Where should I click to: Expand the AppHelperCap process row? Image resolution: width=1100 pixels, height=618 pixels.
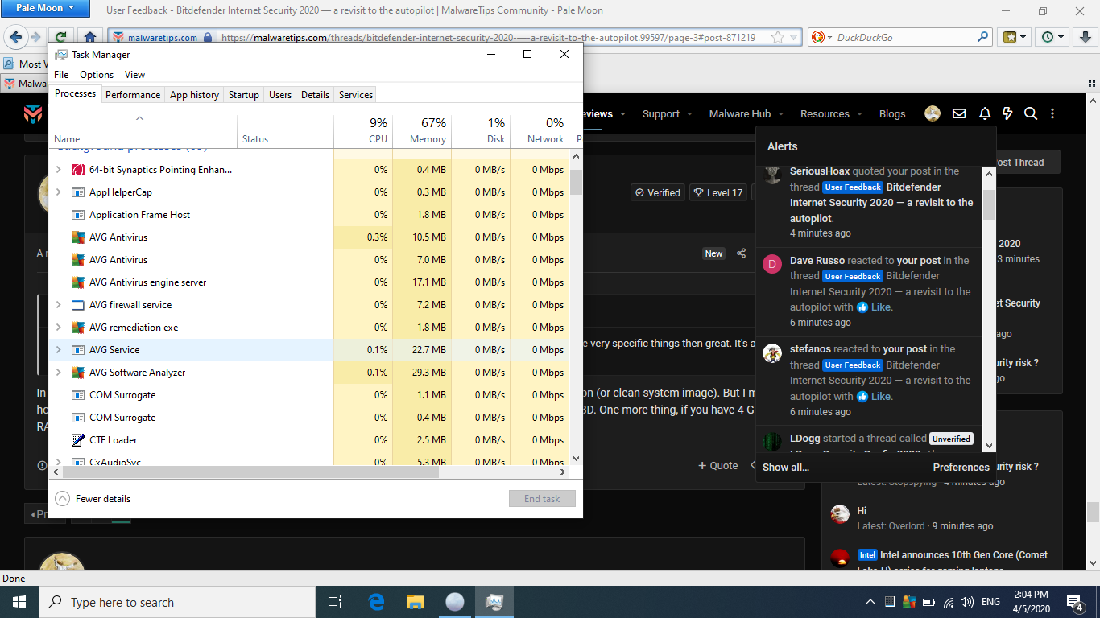(x=58, y=192)
